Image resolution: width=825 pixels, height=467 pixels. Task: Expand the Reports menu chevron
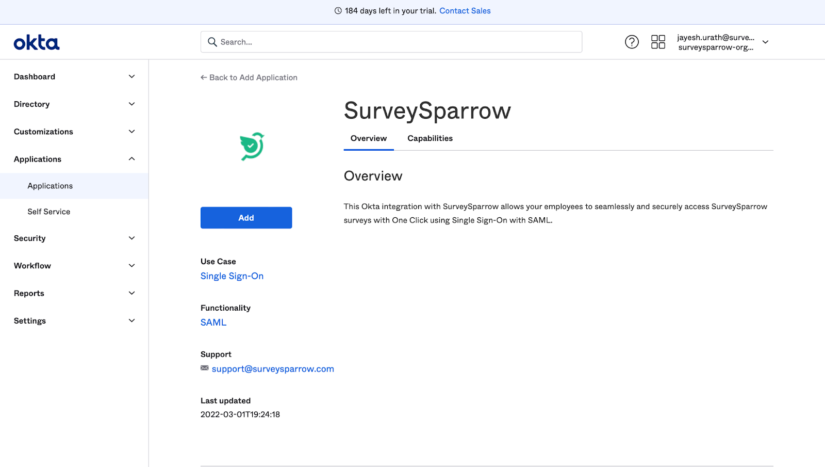(131, 293)
